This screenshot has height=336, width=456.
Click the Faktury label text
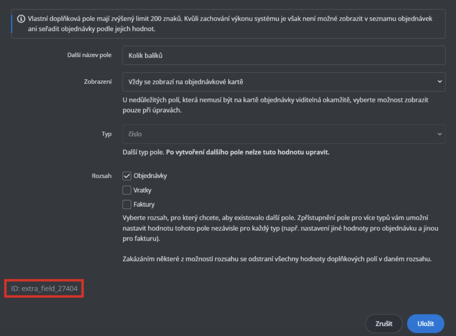(144, 204)
